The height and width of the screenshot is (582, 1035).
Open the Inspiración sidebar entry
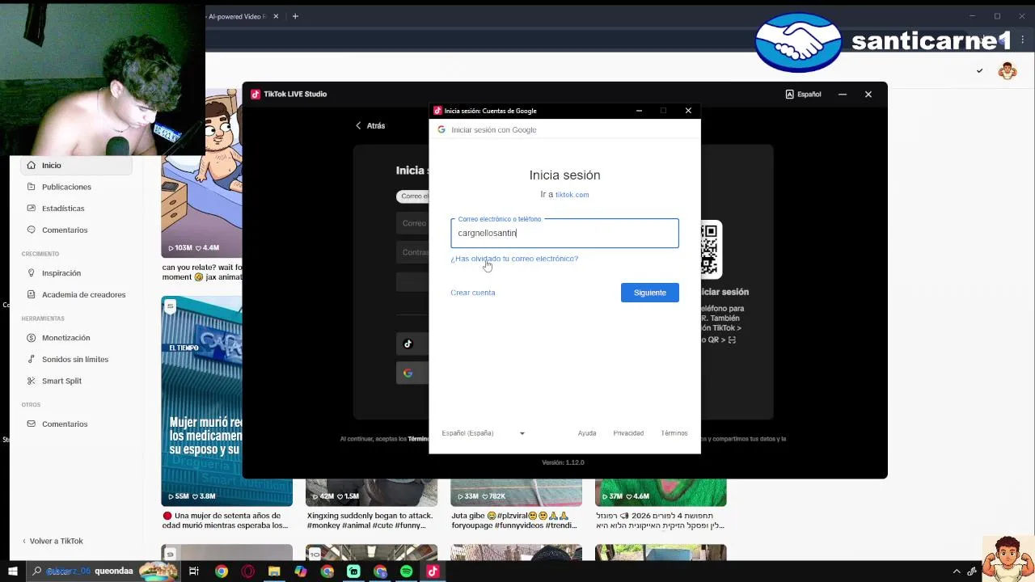point(61,273)
